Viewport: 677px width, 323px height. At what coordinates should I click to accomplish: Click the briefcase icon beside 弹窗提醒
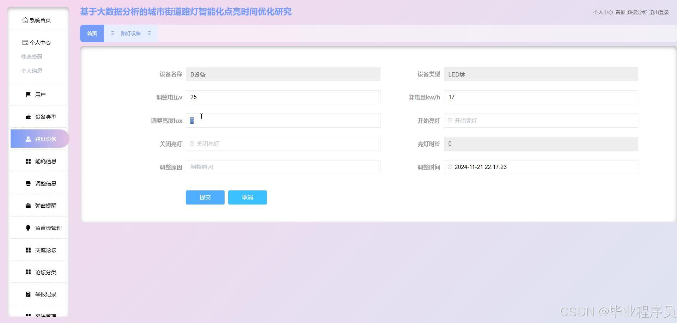coord(28,206)
